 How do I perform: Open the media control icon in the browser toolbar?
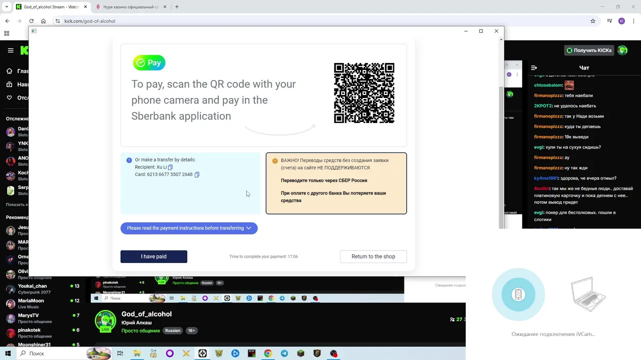pos(609,21)
